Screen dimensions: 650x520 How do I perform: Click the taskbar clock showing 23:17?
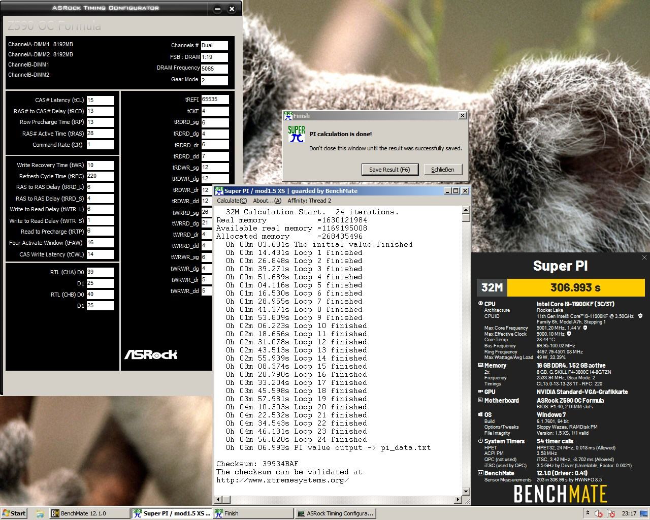(629, 513)
